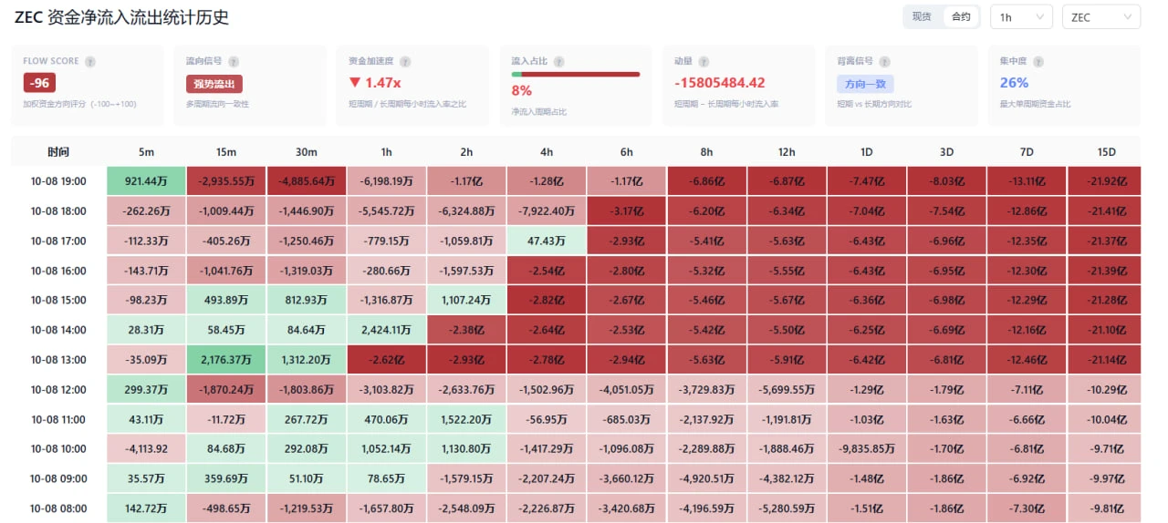Click the 7D column header
1168x523 pixels.
(x=1027, y=151)
